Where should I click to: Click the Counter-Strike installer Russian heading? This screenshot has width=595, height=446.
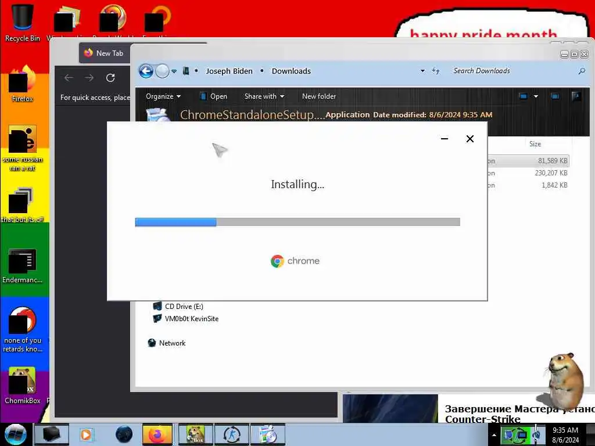520,413
